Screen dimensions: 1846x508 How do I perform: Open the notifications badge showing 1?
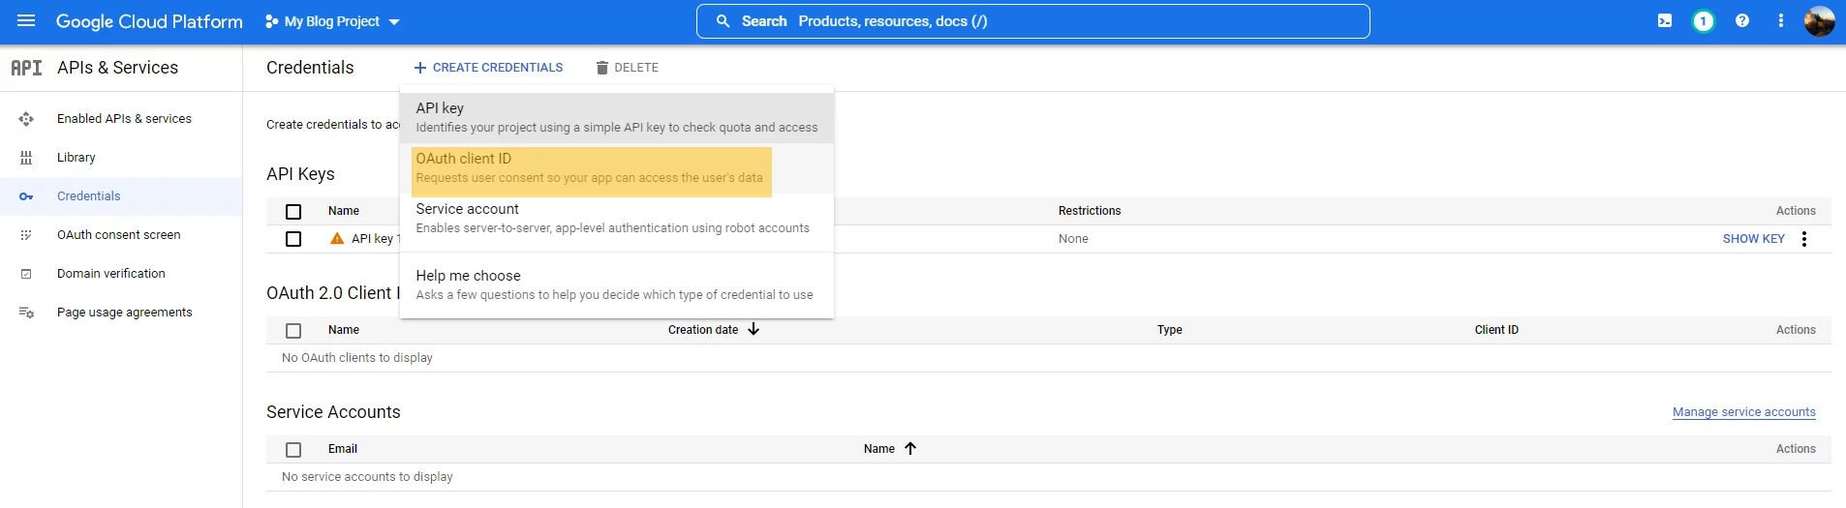1703,21
